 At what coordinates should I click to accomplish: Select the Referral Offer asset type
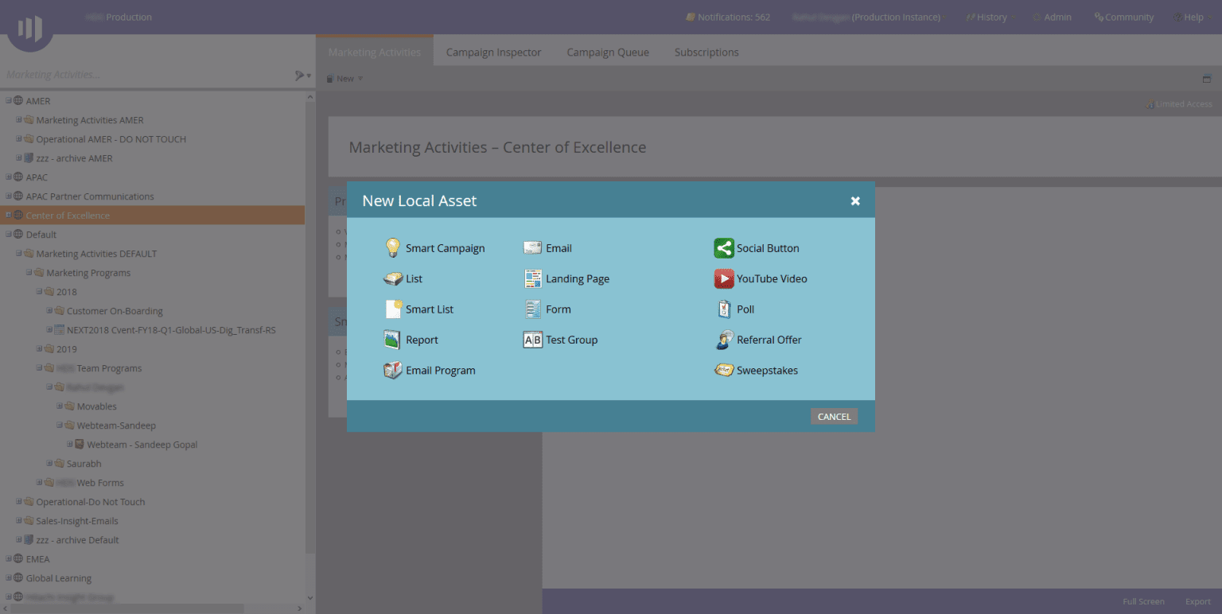(769, 340)
